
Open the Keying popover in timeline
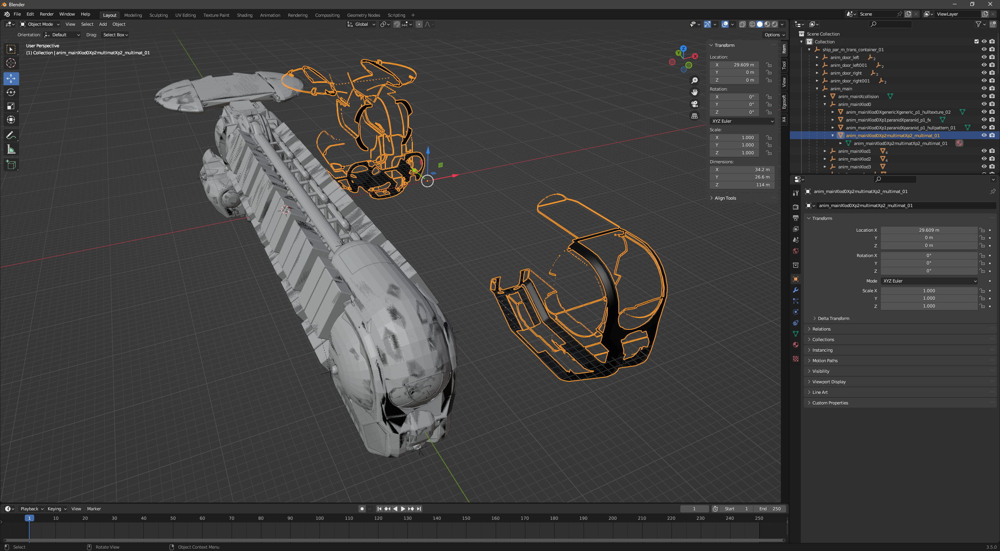coord(57,509)
